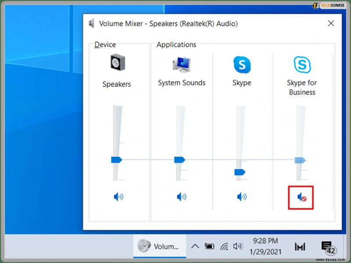Screen dimensions: 351x263
Task: Click the Speakers volume slider handle
Action: click(116, 160)
